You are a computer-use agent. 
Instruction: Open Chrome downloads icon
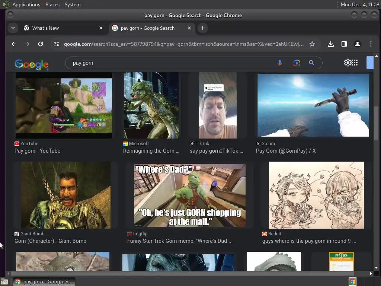coord(330,44)
